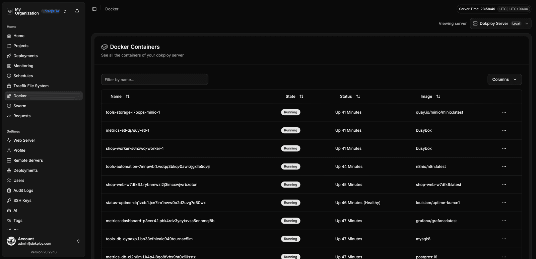Open actions menu for tools-automation n8n container
The height and width of the screenshot is (259, 536).
tap(504, 166)
